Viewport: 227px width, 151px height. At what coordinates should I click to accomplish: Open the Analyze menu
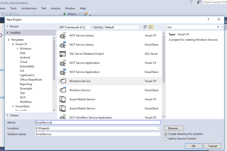(55, 8)
